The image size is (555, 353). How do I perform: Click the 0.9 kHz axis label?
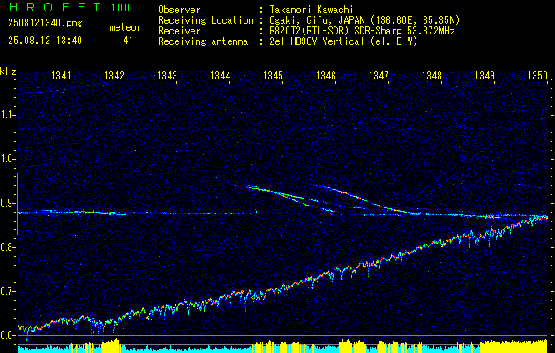[x=6, y=203]
